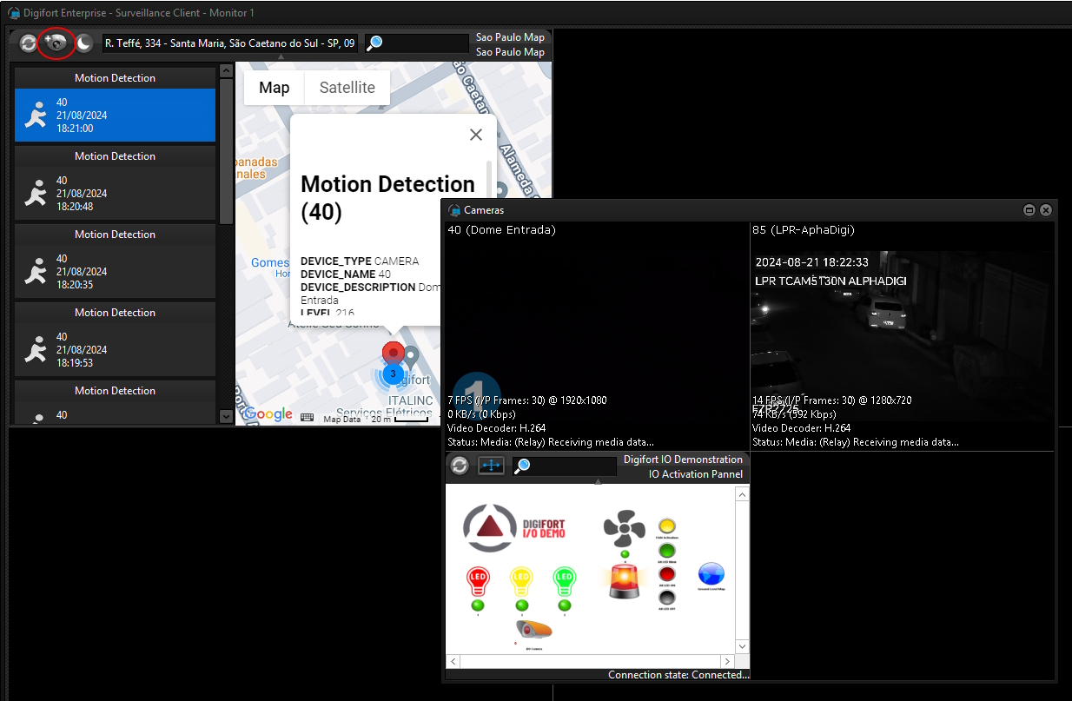Click the search box in map toolbar

click(417, 43)
